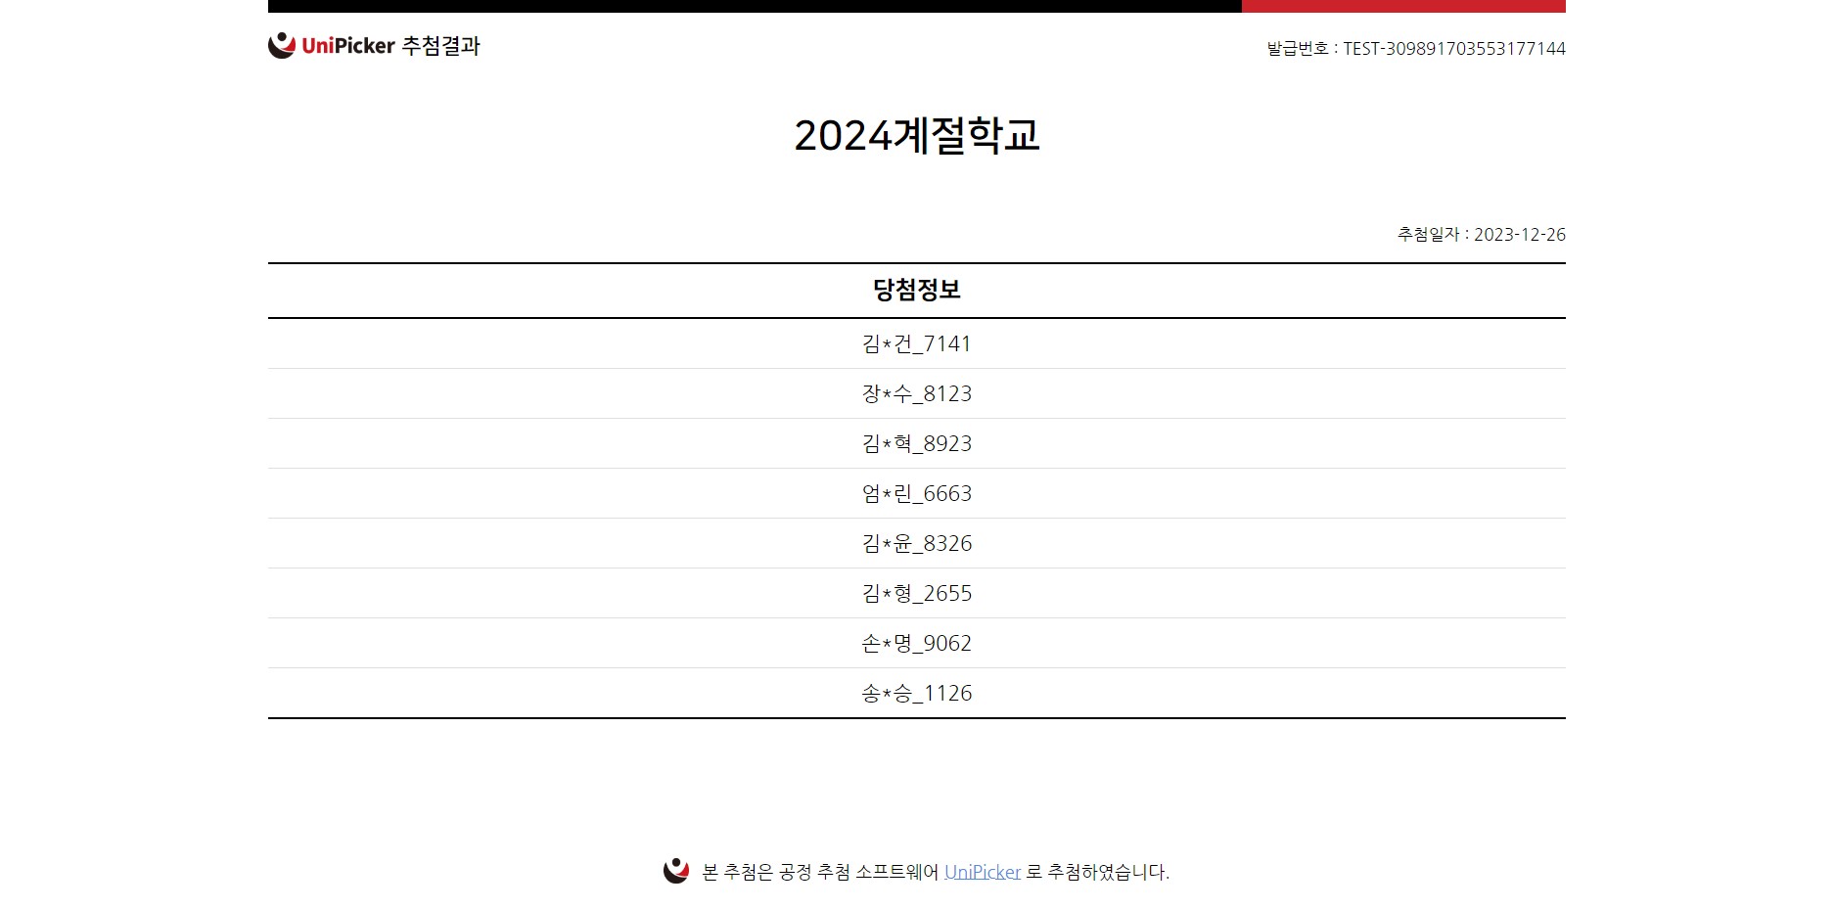
Task: Click the UniPicker logo icon in footer
Action: click(676, 871)
